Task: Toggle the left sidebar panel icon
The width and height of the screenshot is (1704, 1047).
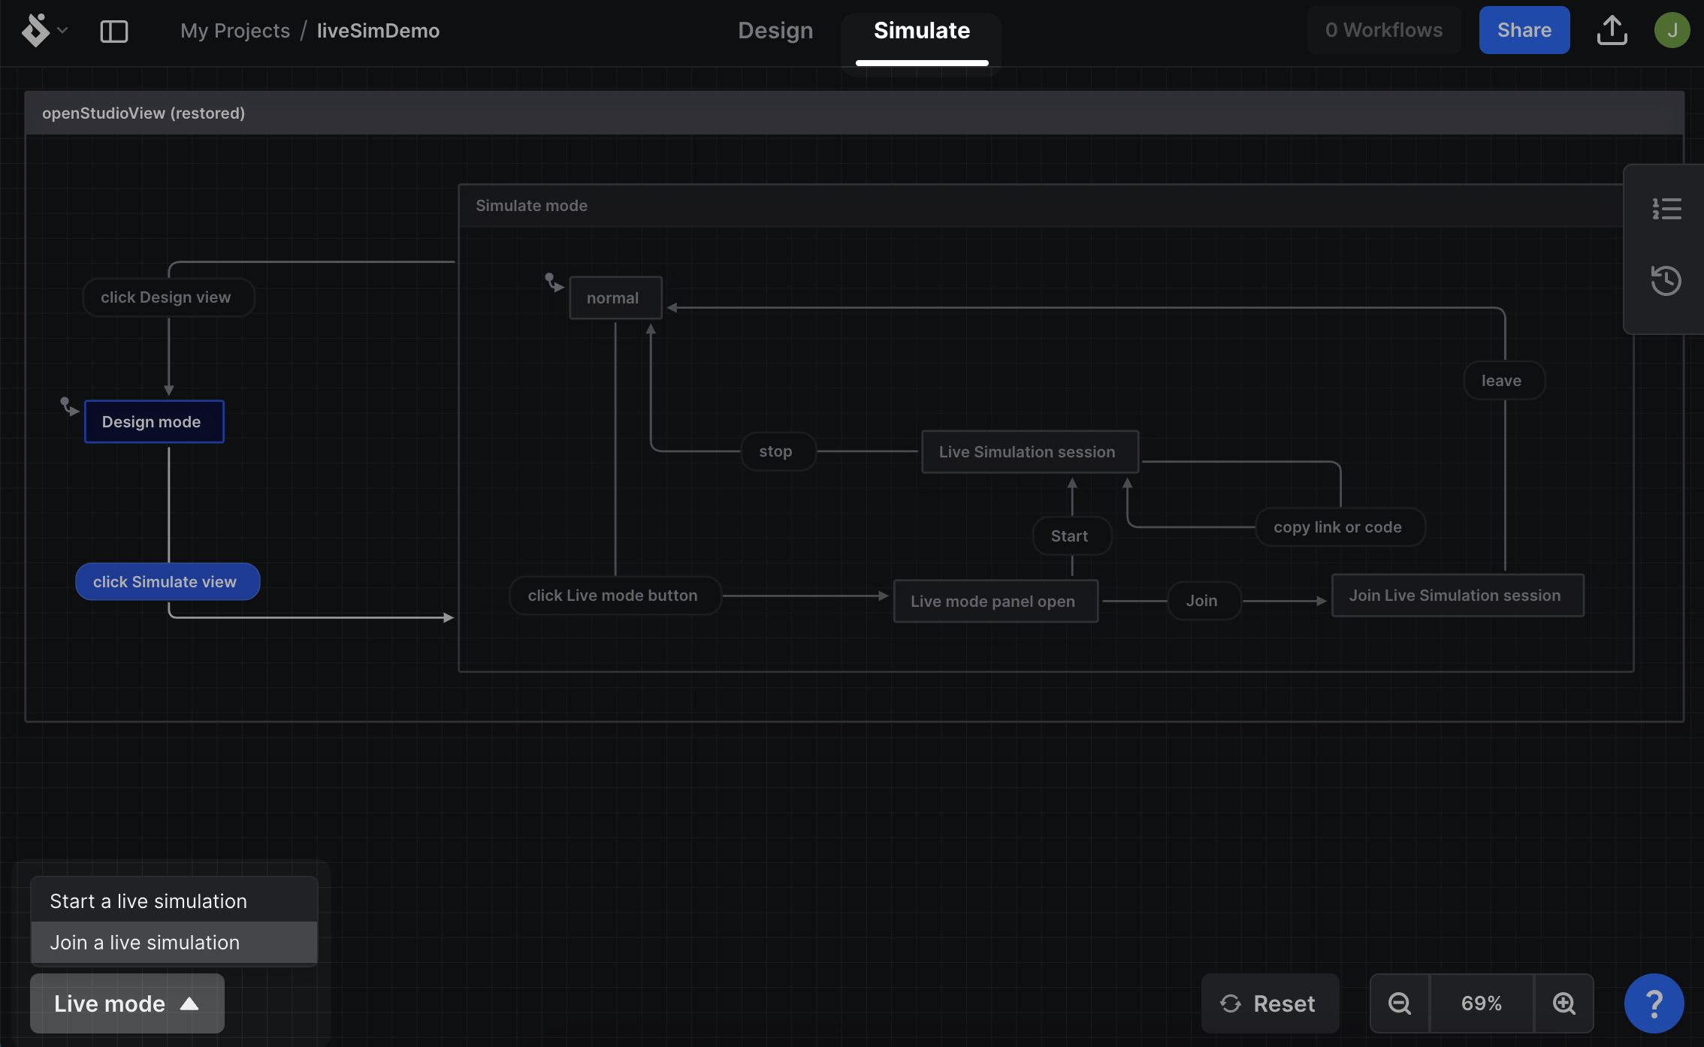Action: [x=114, y=31]
